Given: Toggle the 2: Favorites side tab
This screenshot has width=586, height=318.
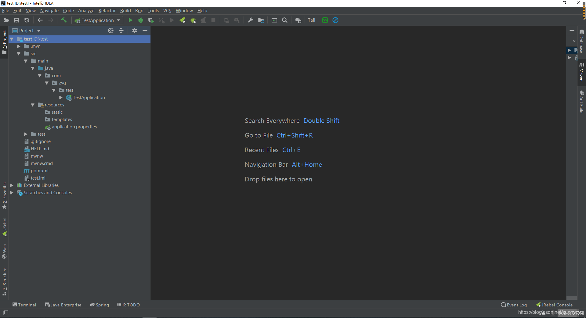Looking at the screenshot, I should click(x=4, y=195).
